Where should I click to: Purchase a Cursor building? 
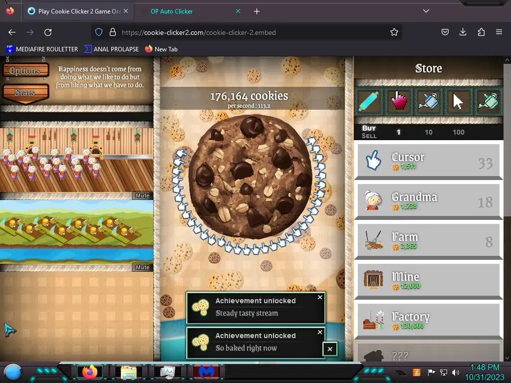click(x=429, y=161)
